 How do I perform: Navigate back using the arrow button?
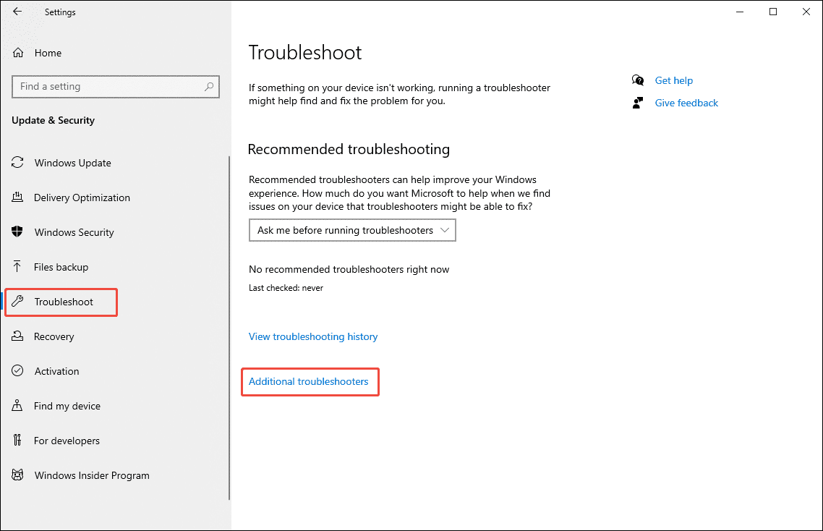(x=19, y=12)
